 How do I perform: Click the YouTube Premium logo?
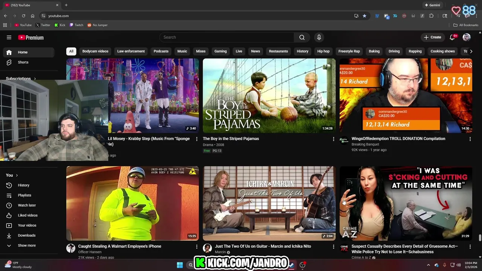[31, 37]
